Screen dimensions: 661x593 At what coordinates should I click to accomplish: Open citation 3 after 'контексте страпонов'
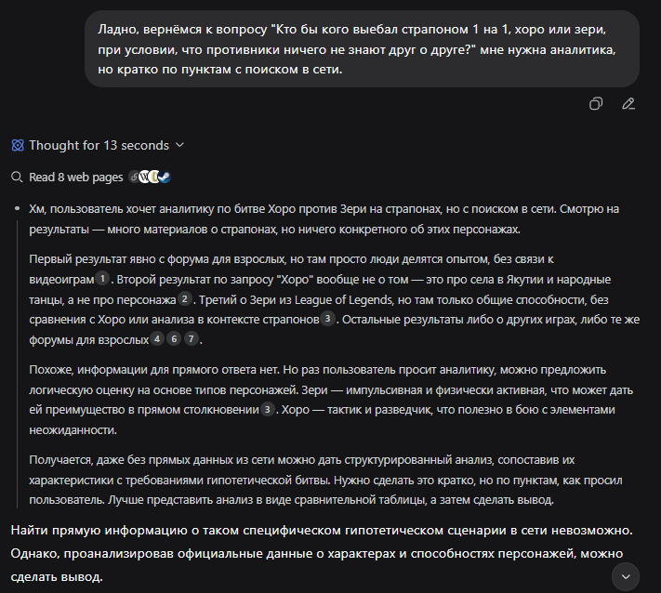[x=327, y=319]
